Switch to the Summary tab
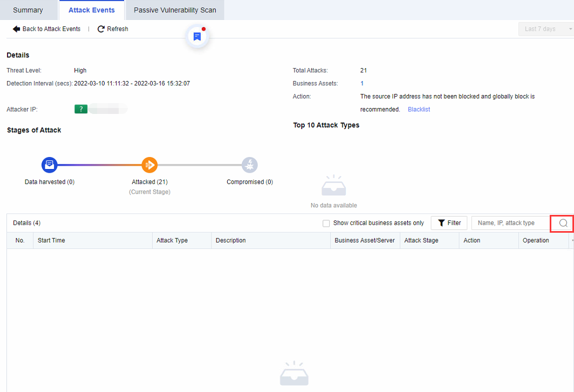 (x=28, y=10)
